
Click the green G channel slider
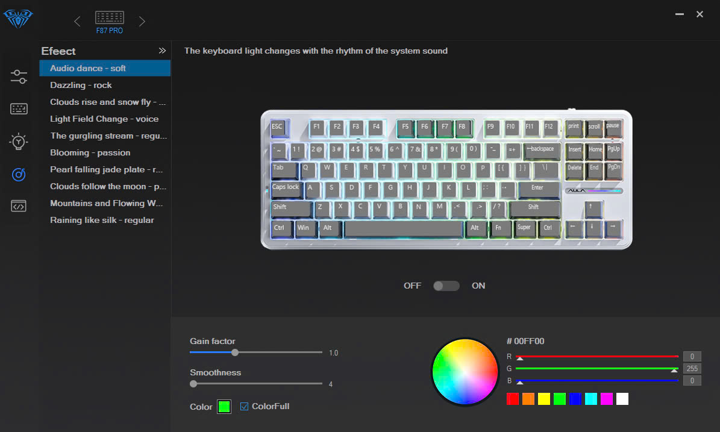click(x=597, y=369)
